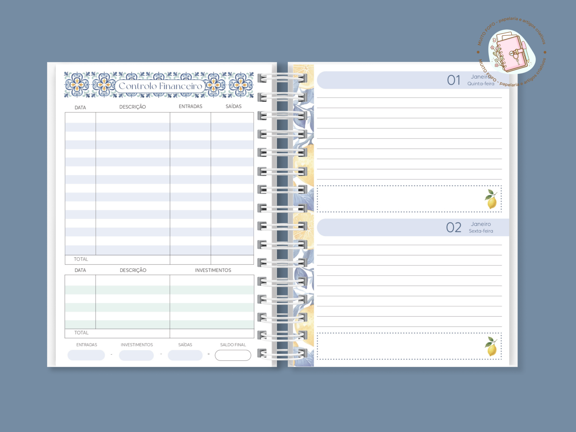Click the SALDO FINAL outlined box
Screen dimensions: 576x432
click(x=233, y=355)
